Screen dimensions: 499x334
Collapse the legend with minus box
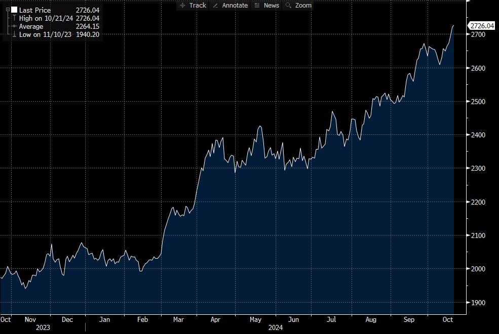[8, 10]
